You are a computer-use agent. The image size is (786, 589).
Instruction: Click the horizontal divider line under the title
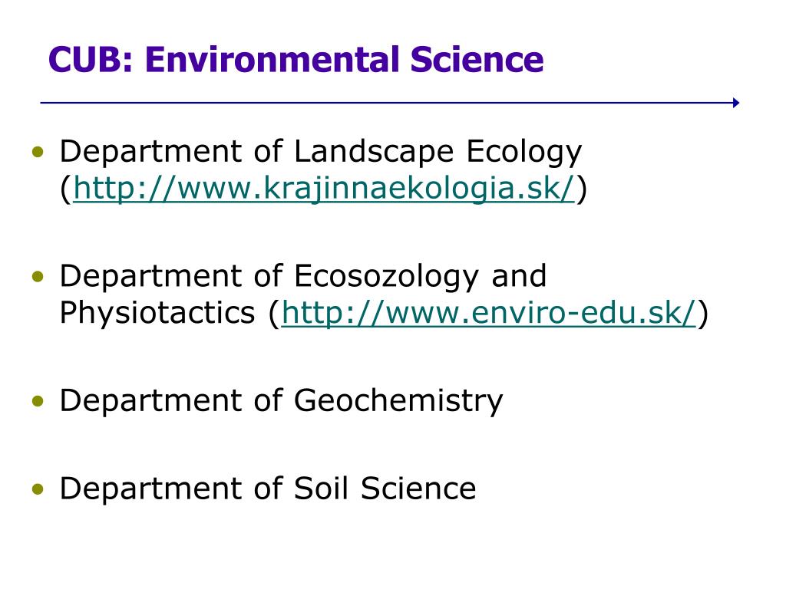[389, 103]
